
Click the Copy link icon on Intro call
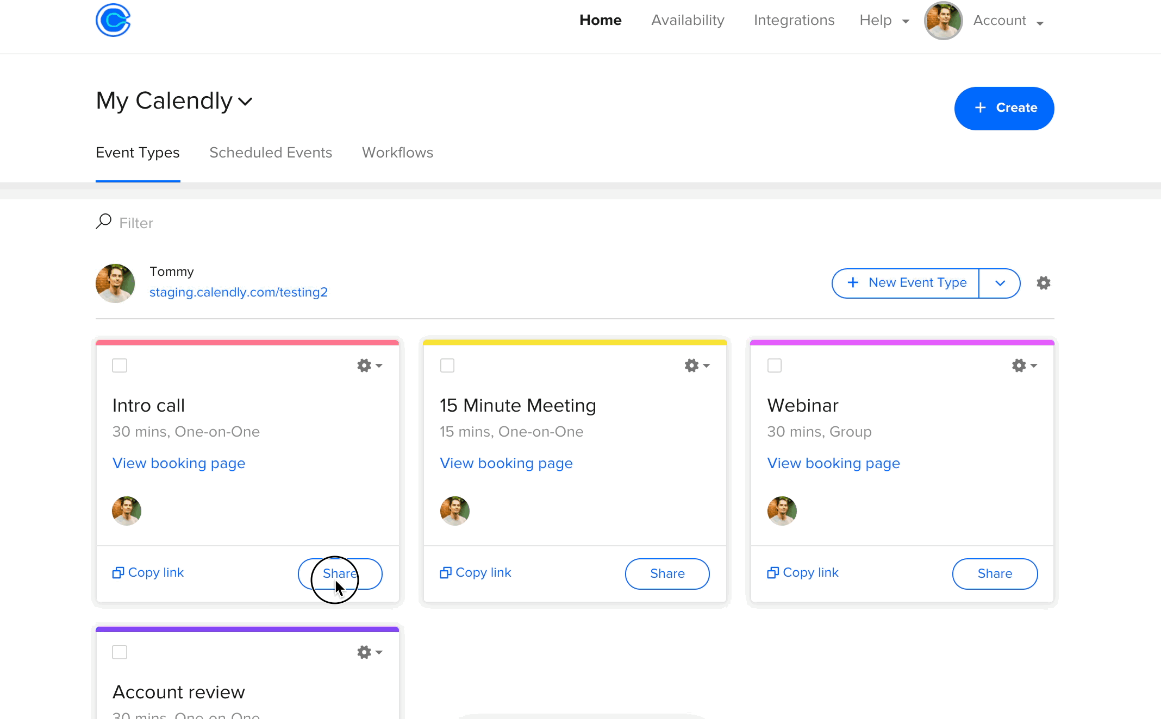pyautogui.click(x=118, y=572)
